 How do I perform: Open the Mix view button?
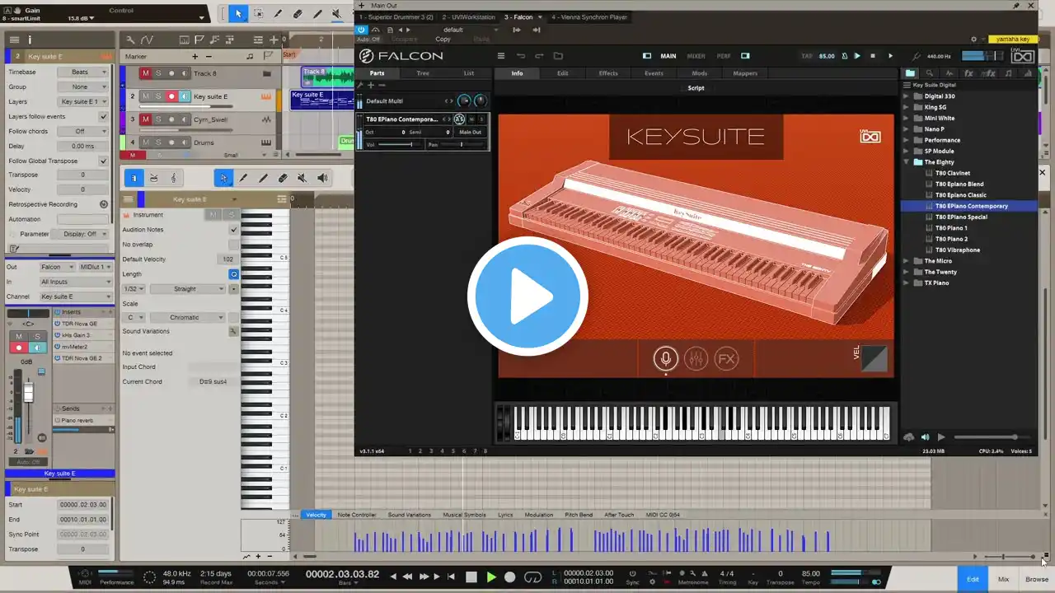pos(1003,579)
